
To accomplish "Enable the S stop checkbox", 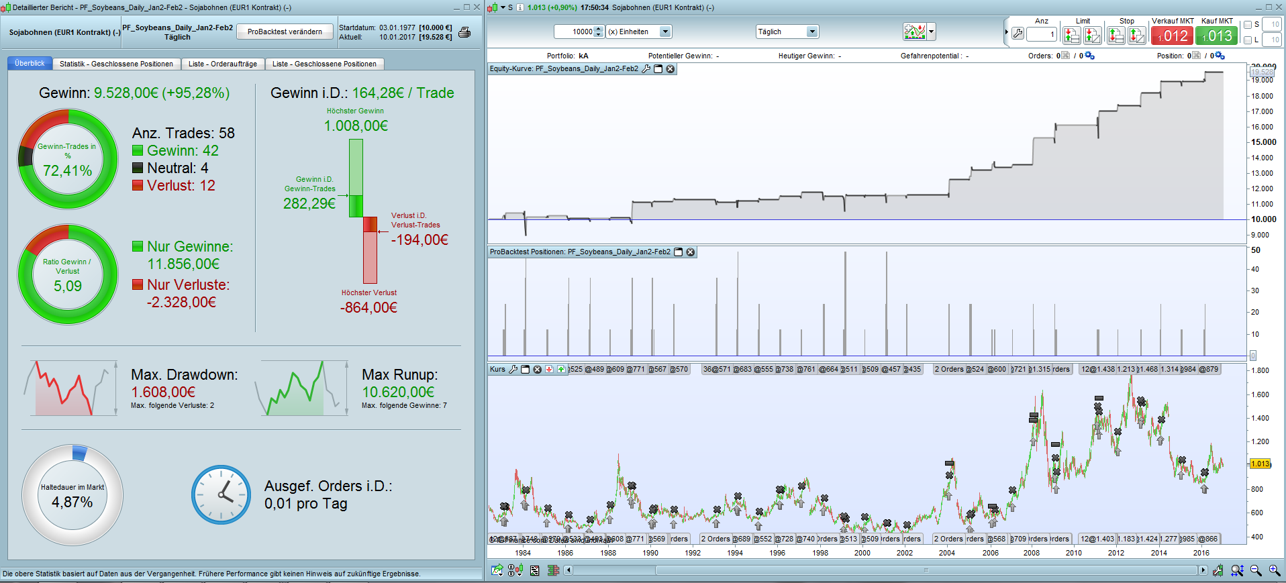I will point(1248,24).
